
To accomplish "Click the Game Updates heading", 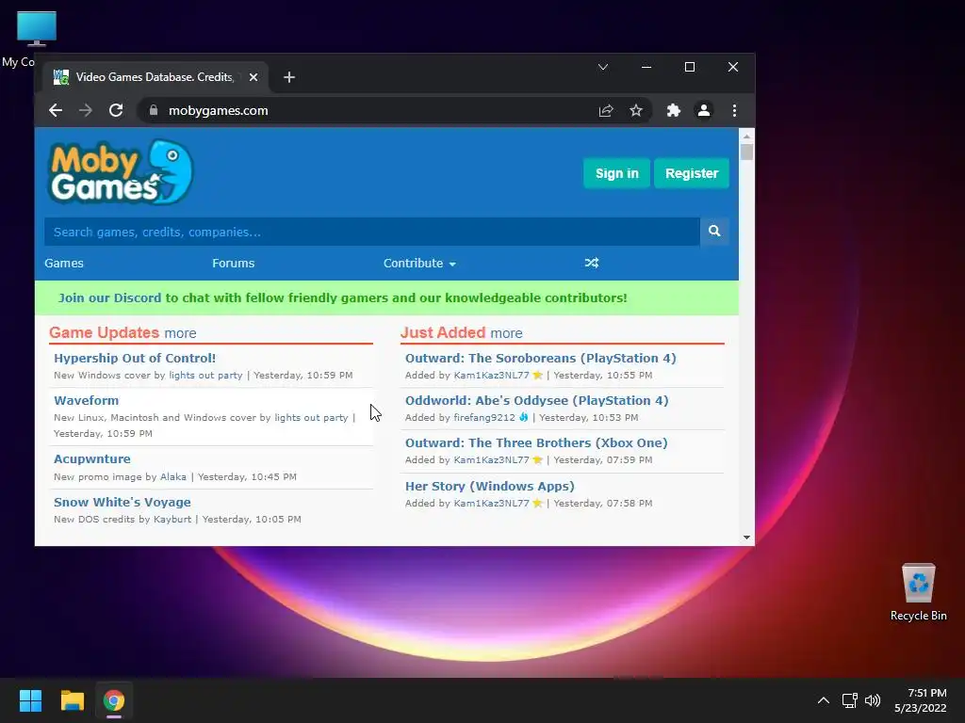I will (104, 332).
